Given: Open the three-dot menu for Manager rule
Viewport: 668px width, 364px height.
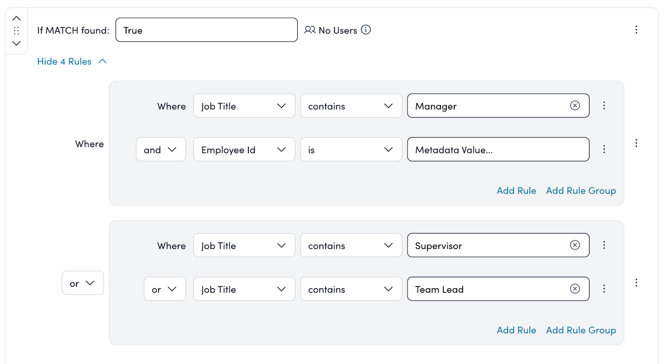Looking at the screenshot, I should (604, 105).
